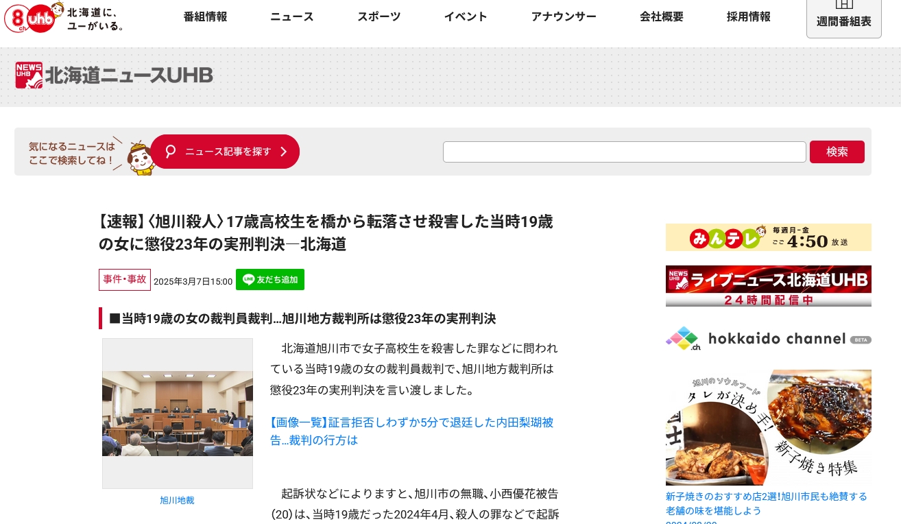This screenshot has width=901, height=524.
Task: Open the みんテレ program banner
Action: pyautogui.click(x=769, y=237)
